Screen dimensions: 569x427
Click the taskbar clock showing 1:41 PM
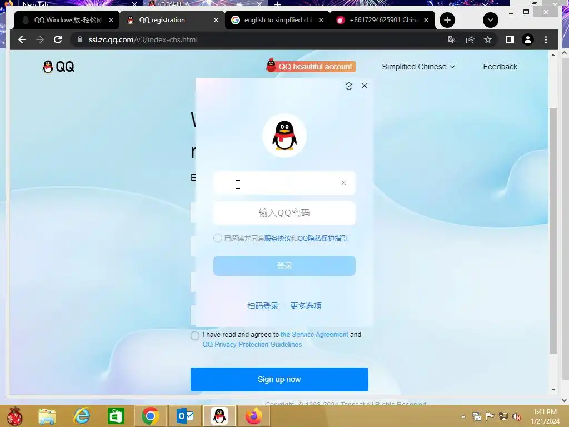click(545, 416)
